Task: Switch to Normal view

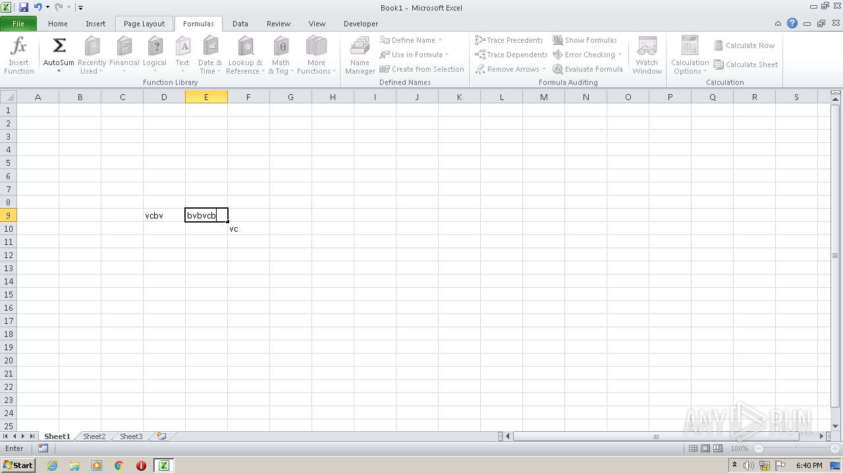Action: click(x=693, y=448)
